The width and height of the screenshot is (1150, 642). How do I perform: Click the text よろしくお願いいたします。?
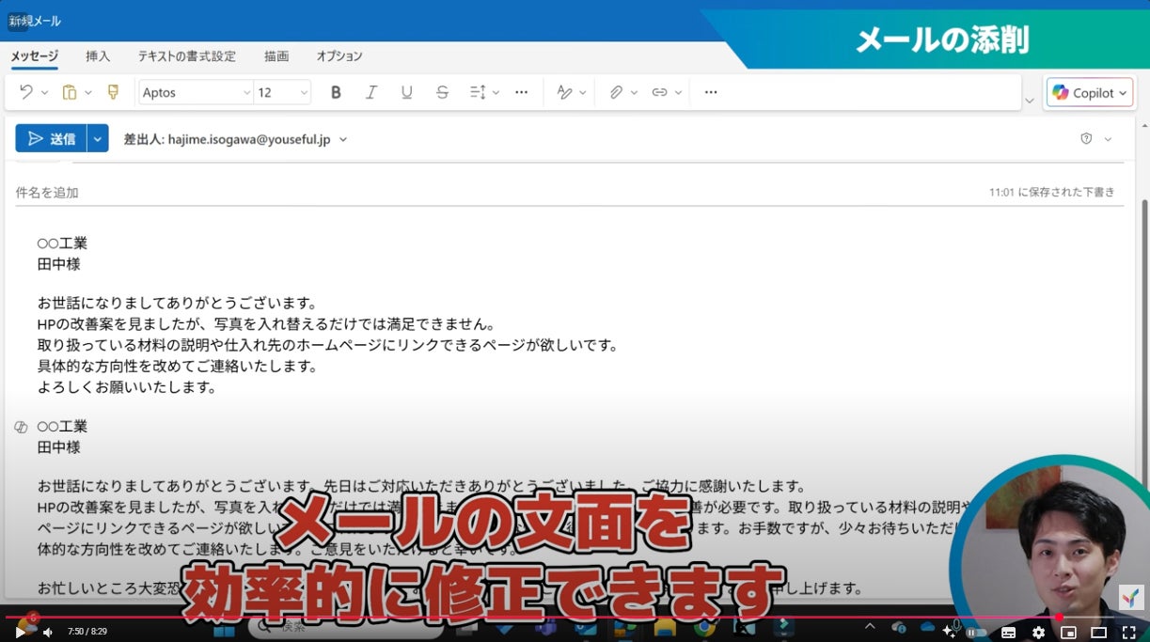127,386
